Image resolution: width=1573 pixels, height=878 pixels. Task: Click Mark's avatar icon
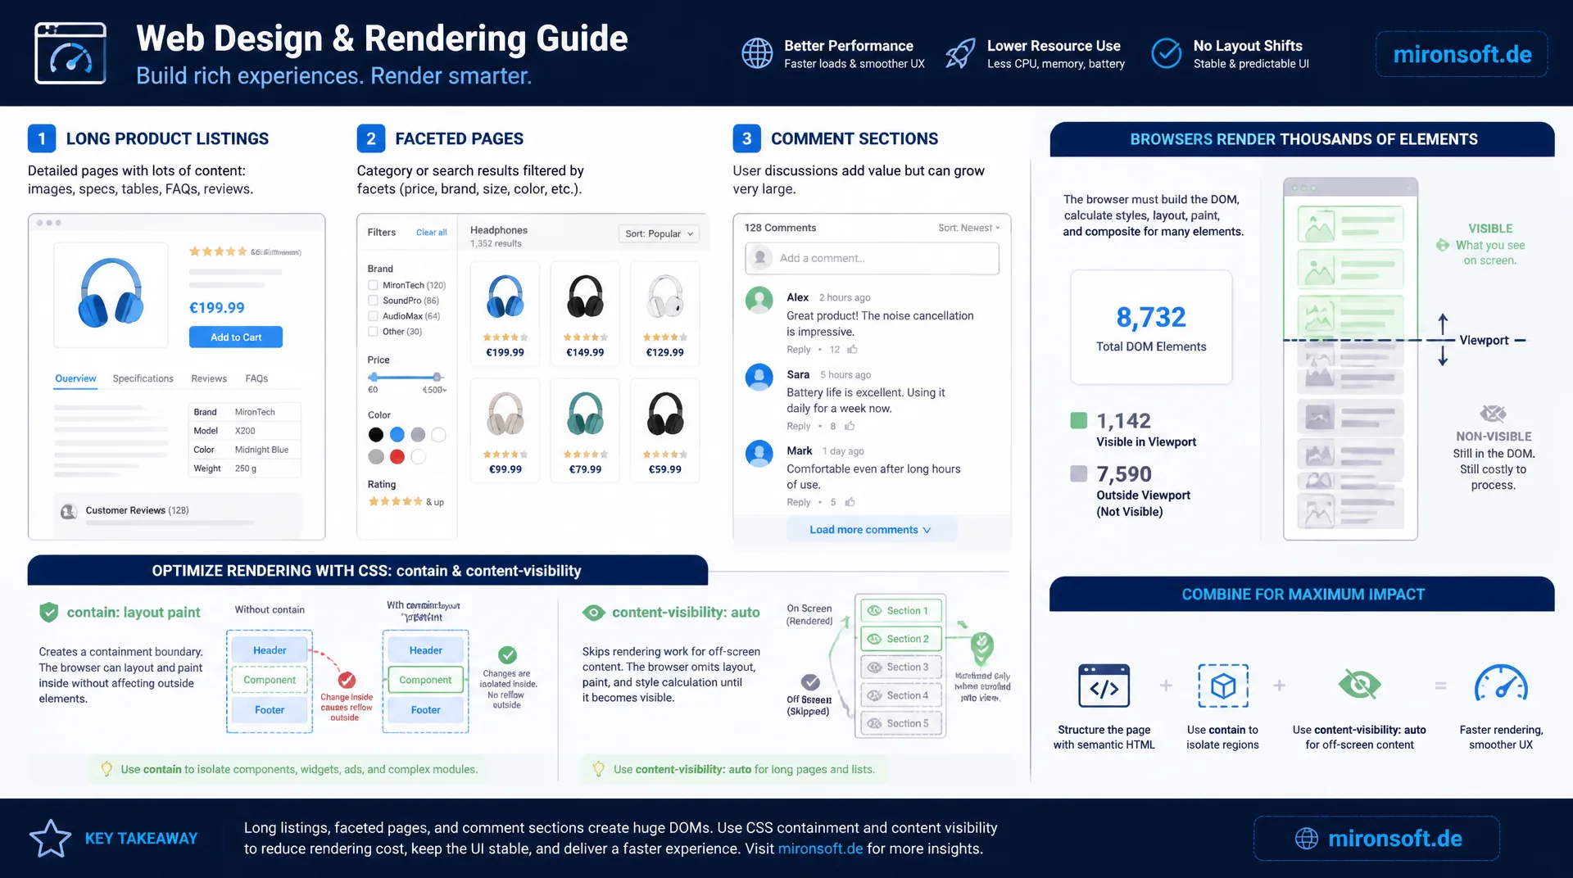coord(759,453)
